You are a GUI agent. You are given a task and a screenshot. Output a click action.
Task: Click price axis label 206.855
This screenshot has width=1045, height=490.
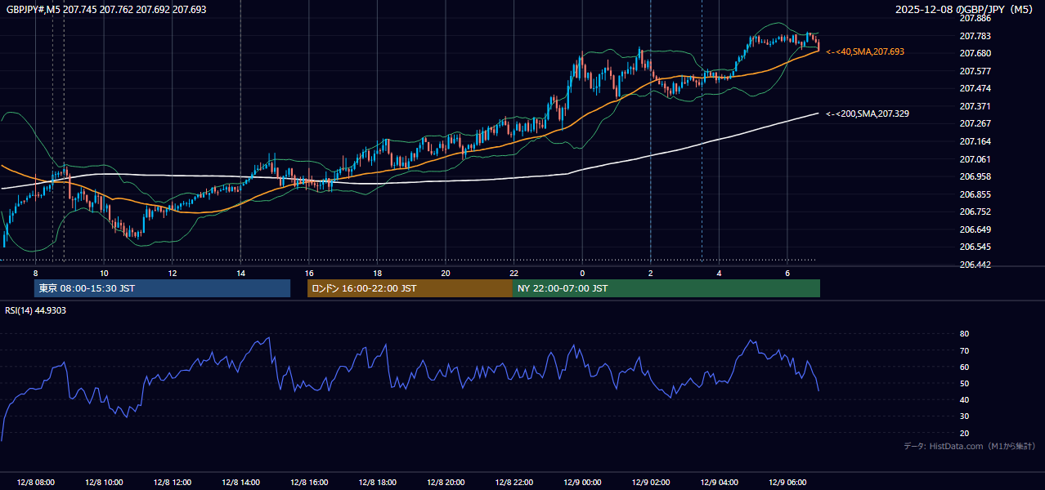(x=975, y=194)
